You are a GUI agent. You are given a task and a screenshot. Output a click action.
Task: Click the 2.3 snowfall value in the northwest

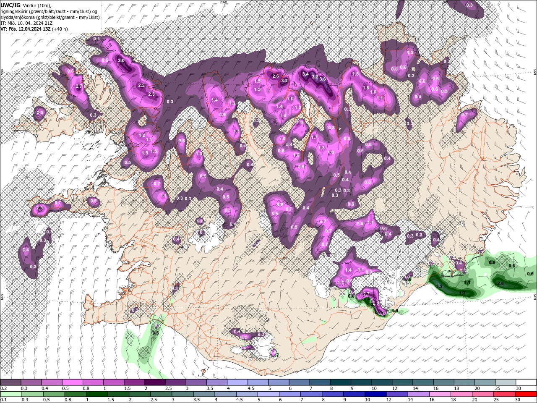tap(151, 94)
